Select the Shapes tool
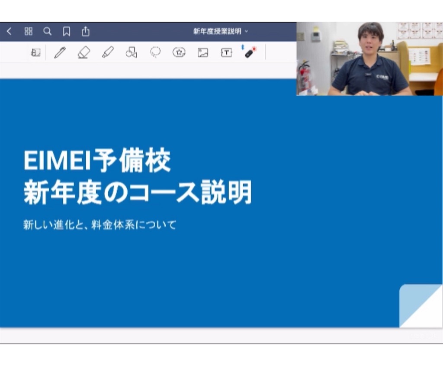Screen dimensions: 443x366 [132, 52]
